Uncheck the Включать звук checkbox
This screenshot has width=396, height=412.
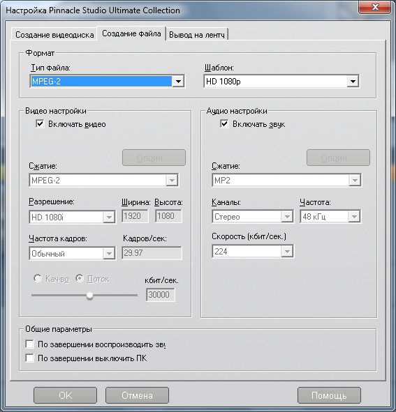pos(224,124)
